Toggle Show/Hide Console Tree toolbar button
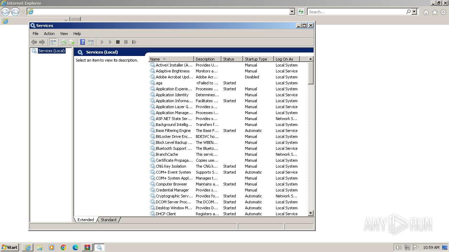This screenshot has height=252, width=449. [53, 42]
